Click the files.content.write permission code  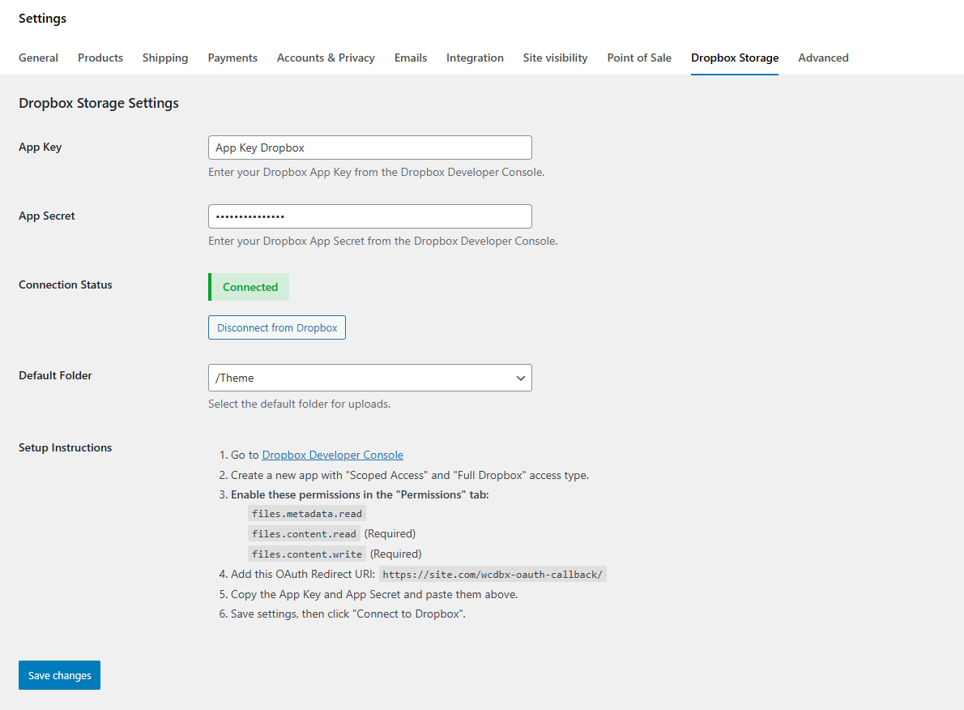[x=307, y=554]
